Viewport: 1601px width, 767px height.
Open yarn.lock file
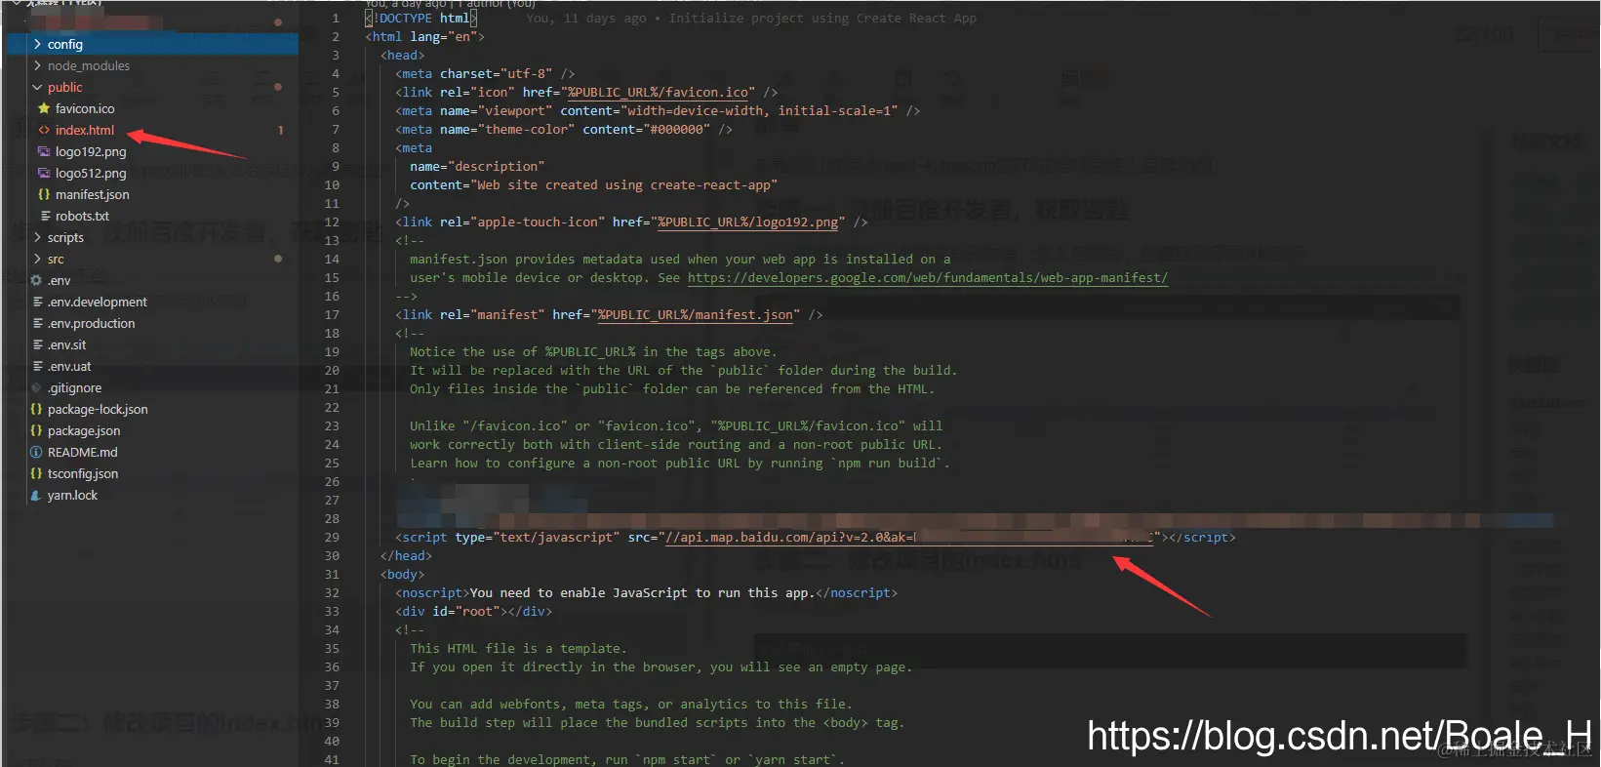click(73, 495)
